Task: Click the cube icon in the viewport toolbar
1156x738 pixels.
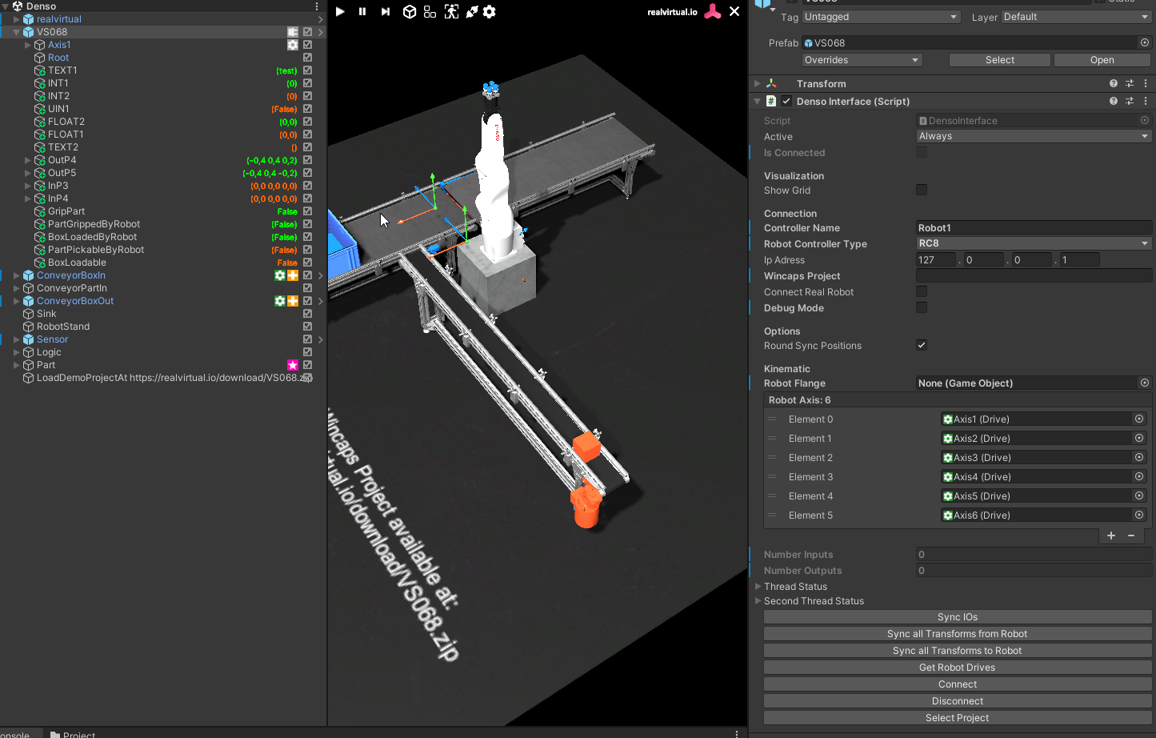Action: (x=409, y=12)
